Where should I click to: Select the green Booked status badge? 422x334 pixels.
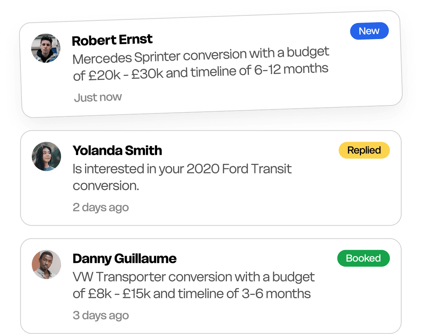(x=363, y=258)
